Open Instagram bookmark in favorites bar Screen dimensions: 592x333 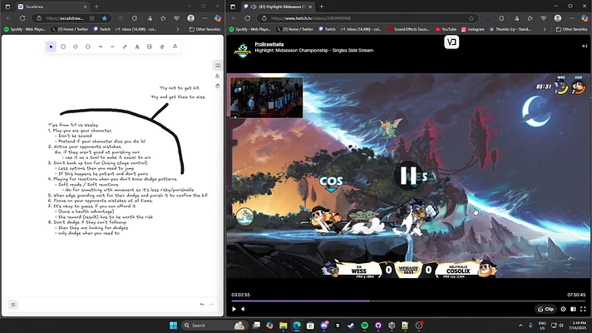pyautogui.click(x=473, y=29)
